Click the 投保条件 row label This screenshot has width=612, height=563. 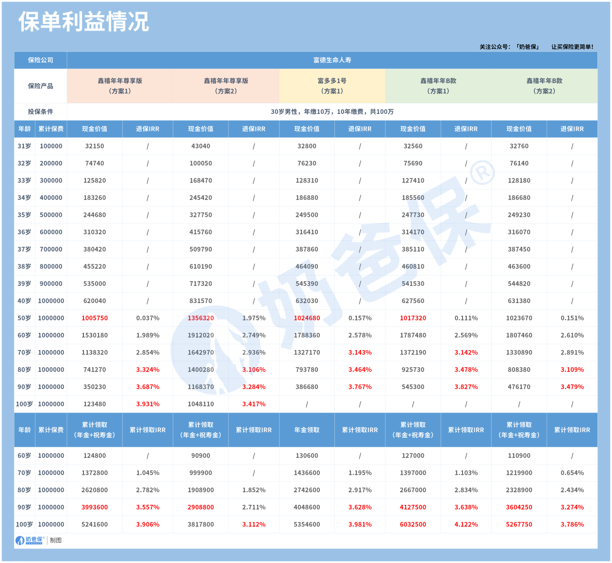tap(41, 112)
